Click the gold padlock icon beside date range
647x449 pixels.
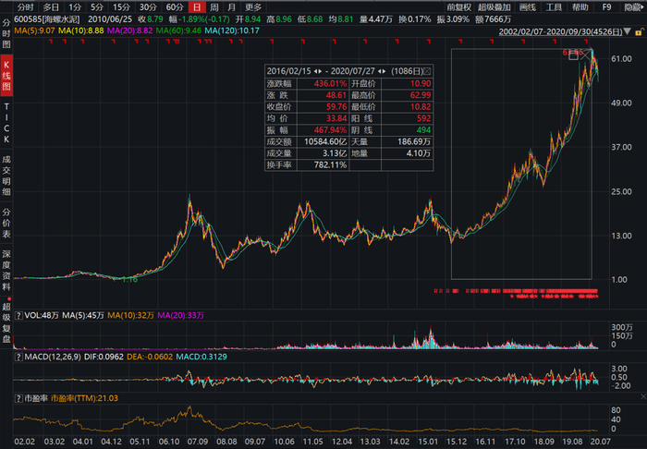click(640, 31)
